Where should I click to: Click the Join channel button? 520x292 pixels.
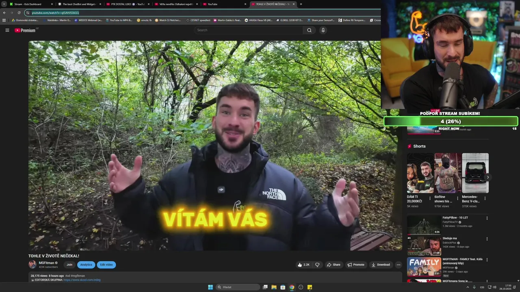pyautogui.click(x=69, y=265)
